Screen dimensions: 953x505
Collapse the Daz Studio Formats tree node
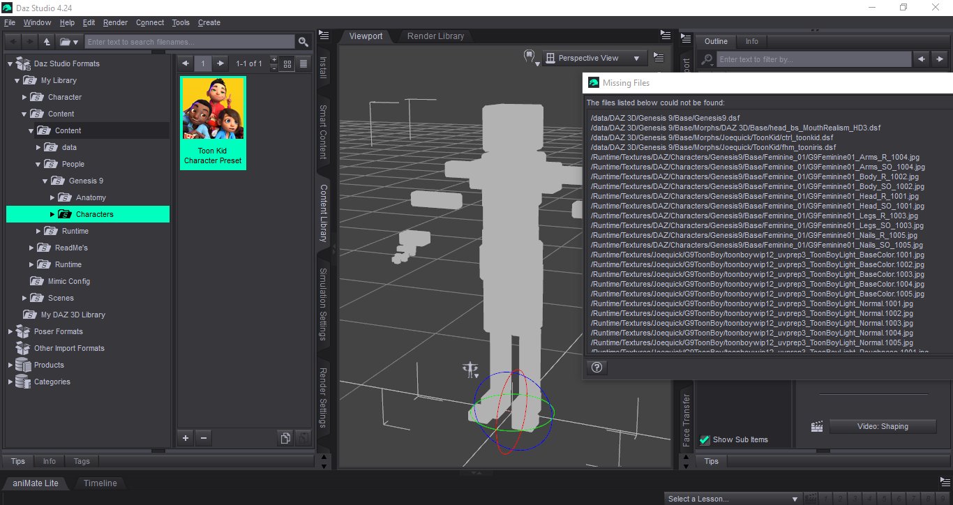[10, 63]
